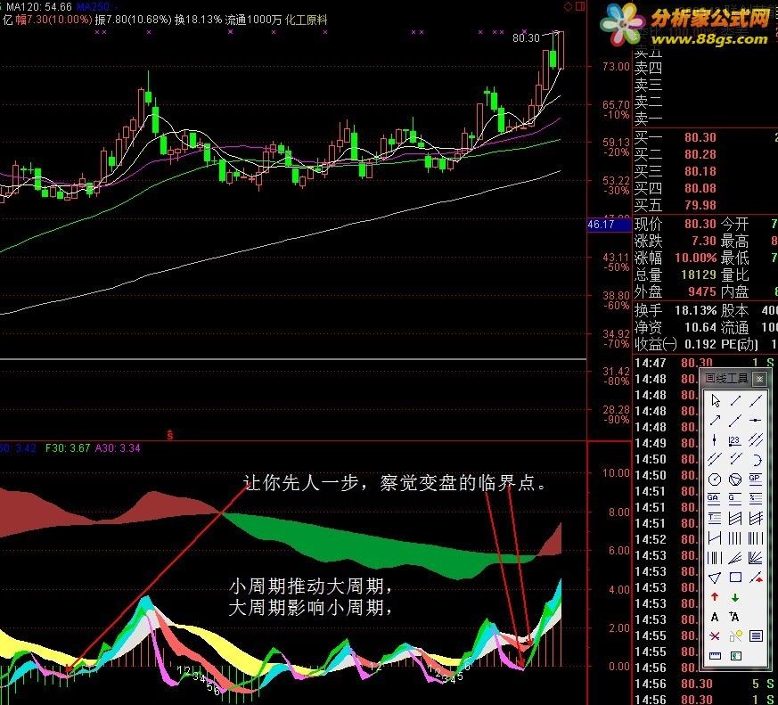The height and width of the screenshot is (705, 778).
Task: Click the 化工原料 sector label
Action: [x=307, y=20]
